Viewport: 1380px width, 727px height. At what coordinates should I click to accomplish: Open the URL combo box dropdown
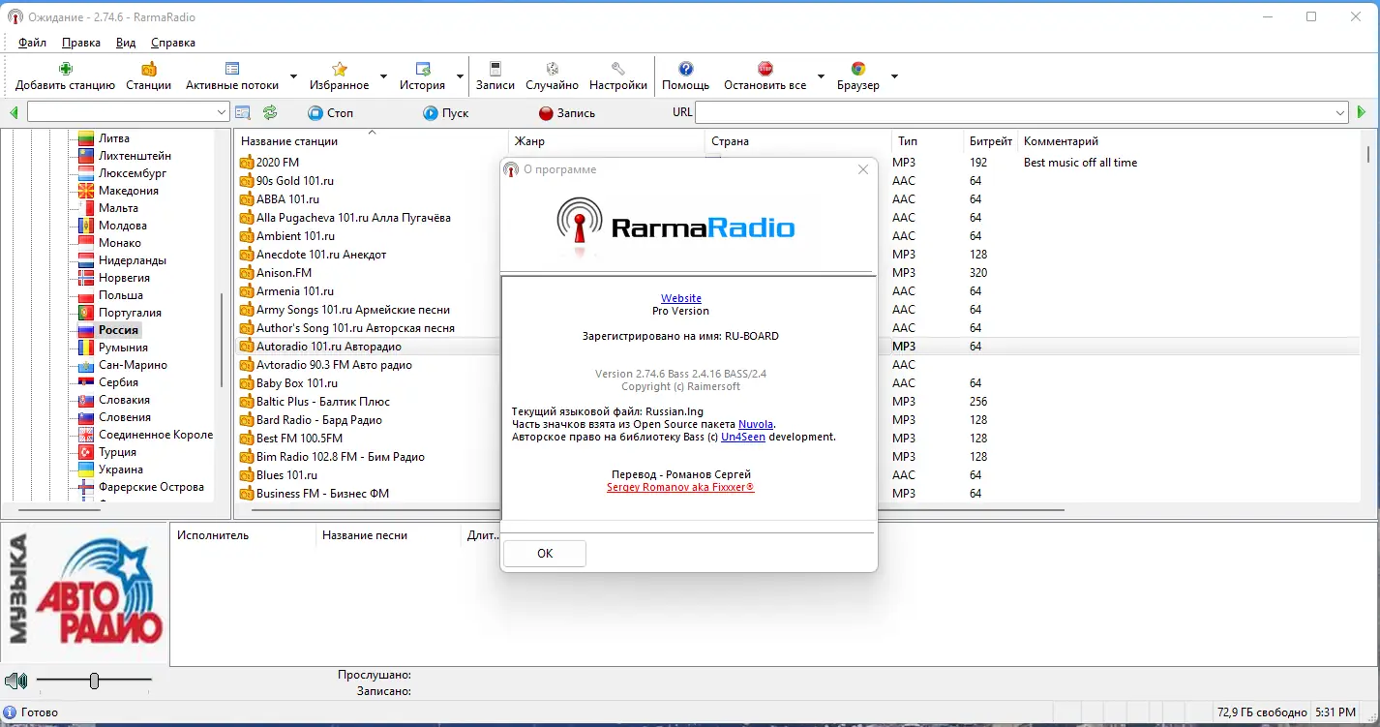(x=1340, y=113)
